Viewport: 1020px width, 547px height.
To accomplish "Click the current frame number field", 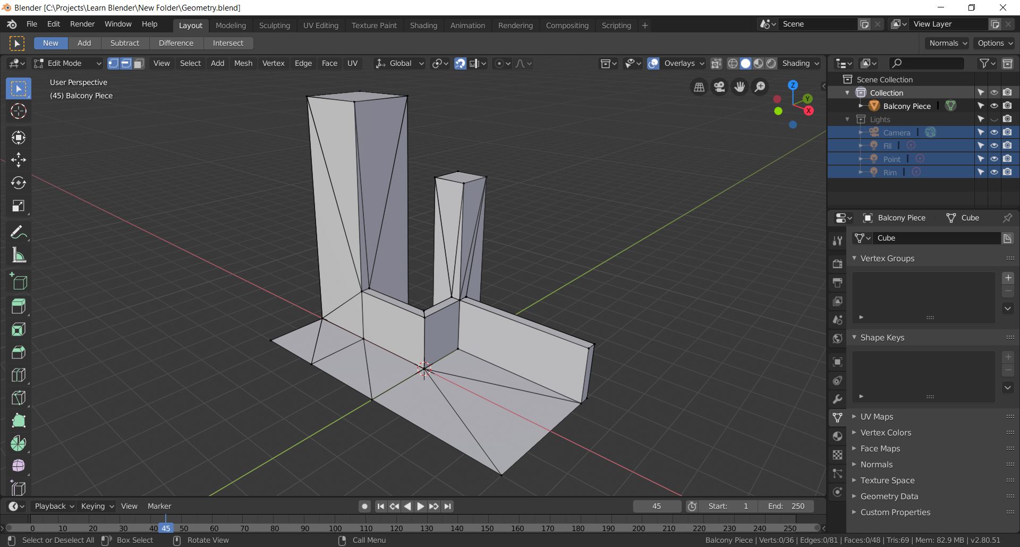I will coord(657,506).
